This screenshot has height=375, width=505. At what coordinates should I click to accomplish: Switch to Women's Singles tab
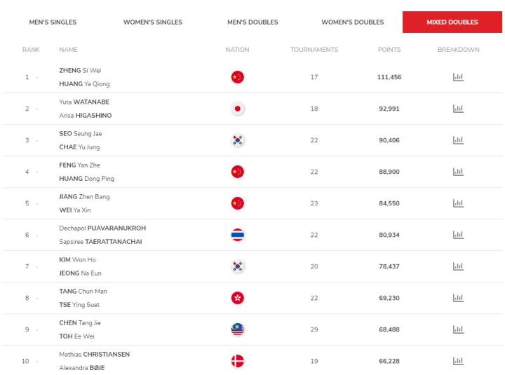(x=153, y=22)
